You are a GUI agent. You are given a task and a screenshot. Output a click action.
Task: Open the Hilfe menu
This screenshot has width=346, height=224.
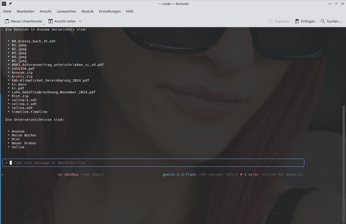click(130, 11)
